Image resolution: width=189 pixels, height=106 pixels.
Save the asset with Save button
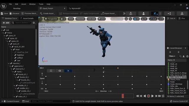click(x=4, y=14)
